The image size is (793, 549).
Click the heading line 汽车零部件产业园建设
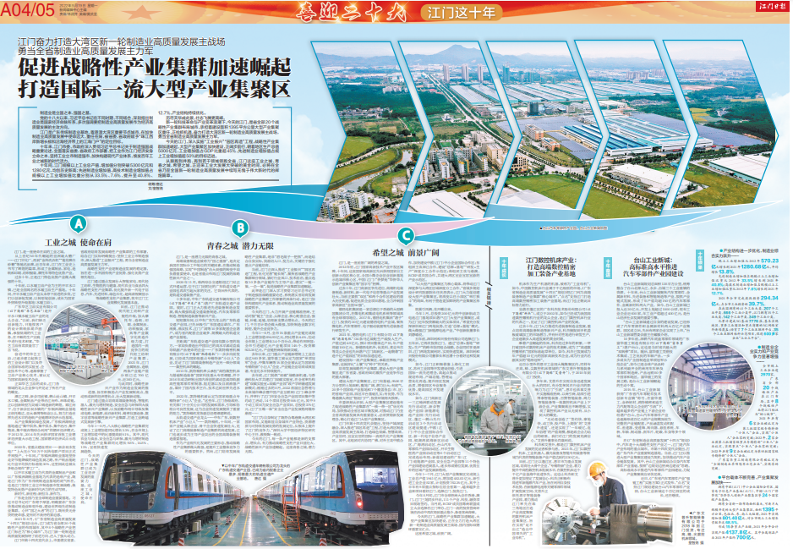pyautogui.click(x=653, y=273)
